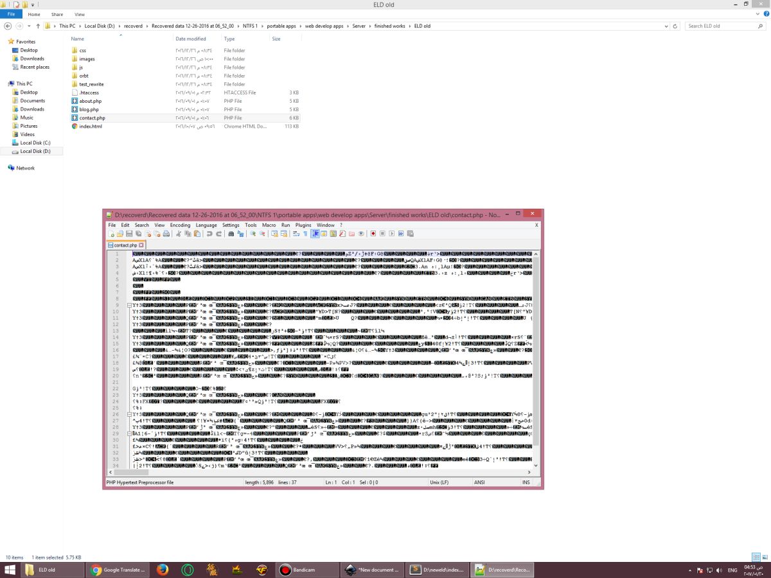Click the Stop Recording macro icon
771x578 pixels.
point(382,234)
